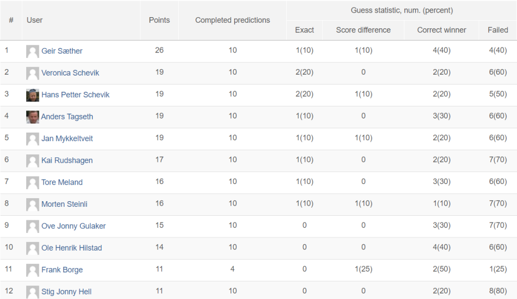This screenshot has width=517, height=299.
Task: Click Geir Sæther's avatar placeholder icon
Action: [33, 51]
